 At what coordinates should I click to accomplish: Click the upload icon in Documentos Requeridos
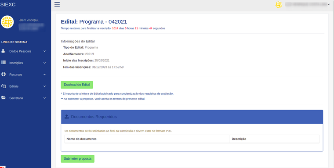(67, 117)
